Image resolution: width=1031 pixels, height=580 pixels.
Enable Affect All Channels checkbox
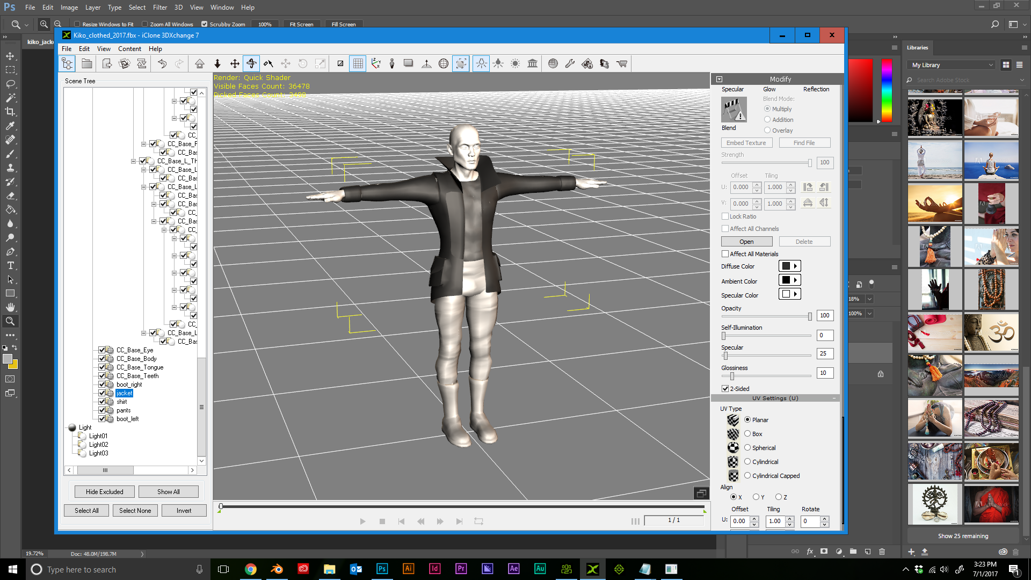coord(725,229)
